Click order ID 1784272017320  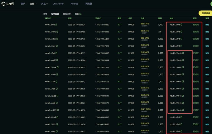(102, 46)
